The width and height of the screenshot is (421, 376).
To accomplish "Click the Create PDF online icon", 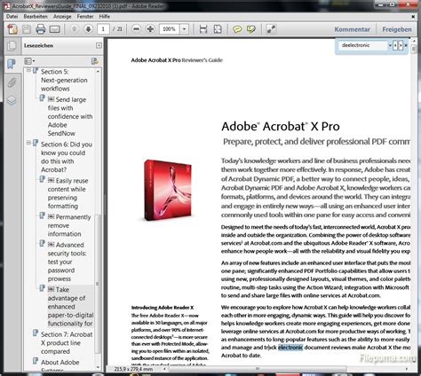I will pyautogui.click(x=12, y=29).
